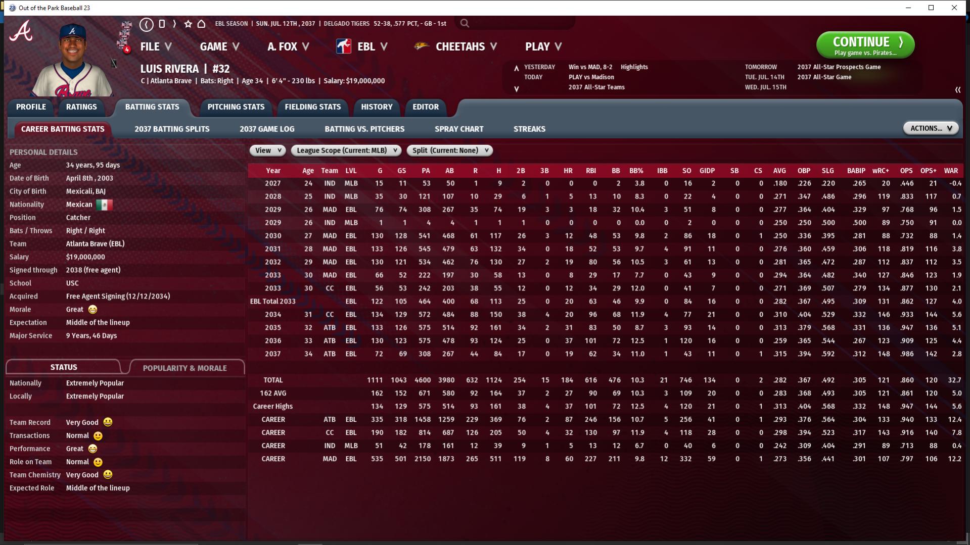Switch to the Ratings tab
The image size is (970, 545).
[81, 107]
